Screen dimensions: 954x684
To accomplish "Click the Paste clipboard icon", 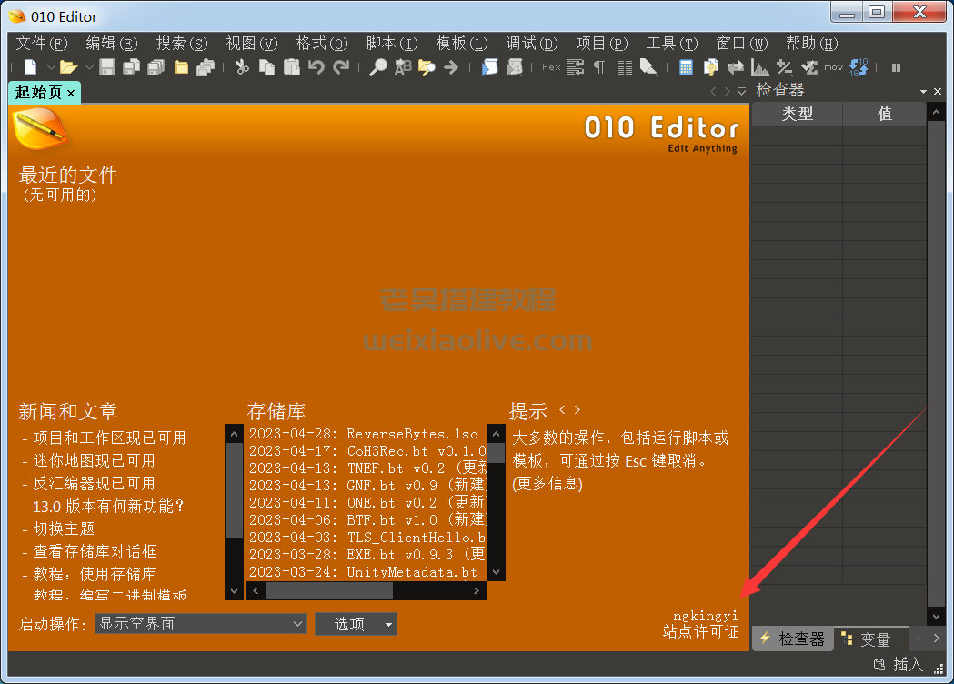I will (x=292, y=67).
